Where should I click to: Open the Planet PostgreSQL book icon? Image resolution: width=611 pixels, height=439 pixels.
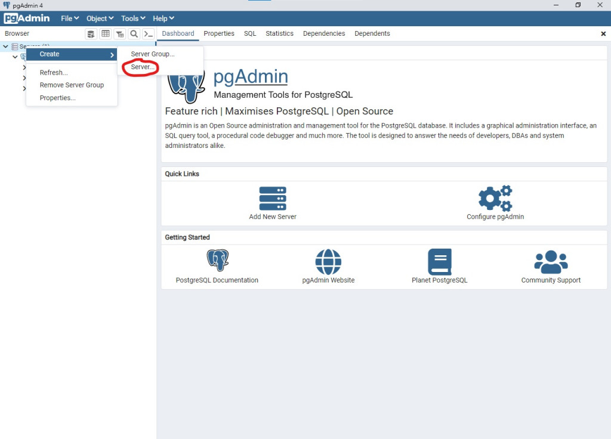[x=440, y=262]
